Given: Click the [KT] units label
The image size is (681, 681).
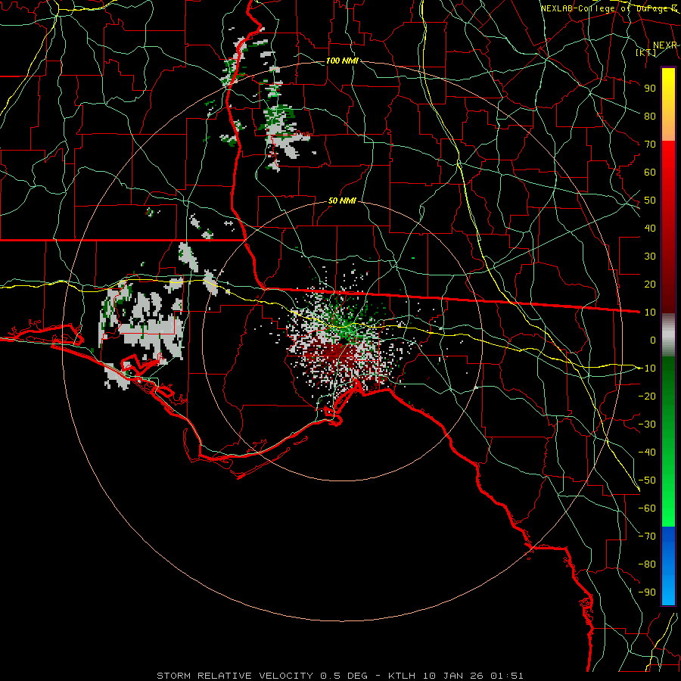Looking at the screenshot, I should point(646,53).
